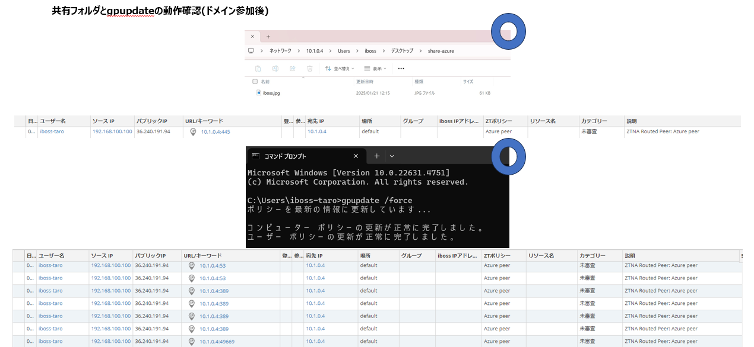Viewport: 754px width, 347px height.
Task: Click the lines icon on the 表示 button
Action: (368, 69)
